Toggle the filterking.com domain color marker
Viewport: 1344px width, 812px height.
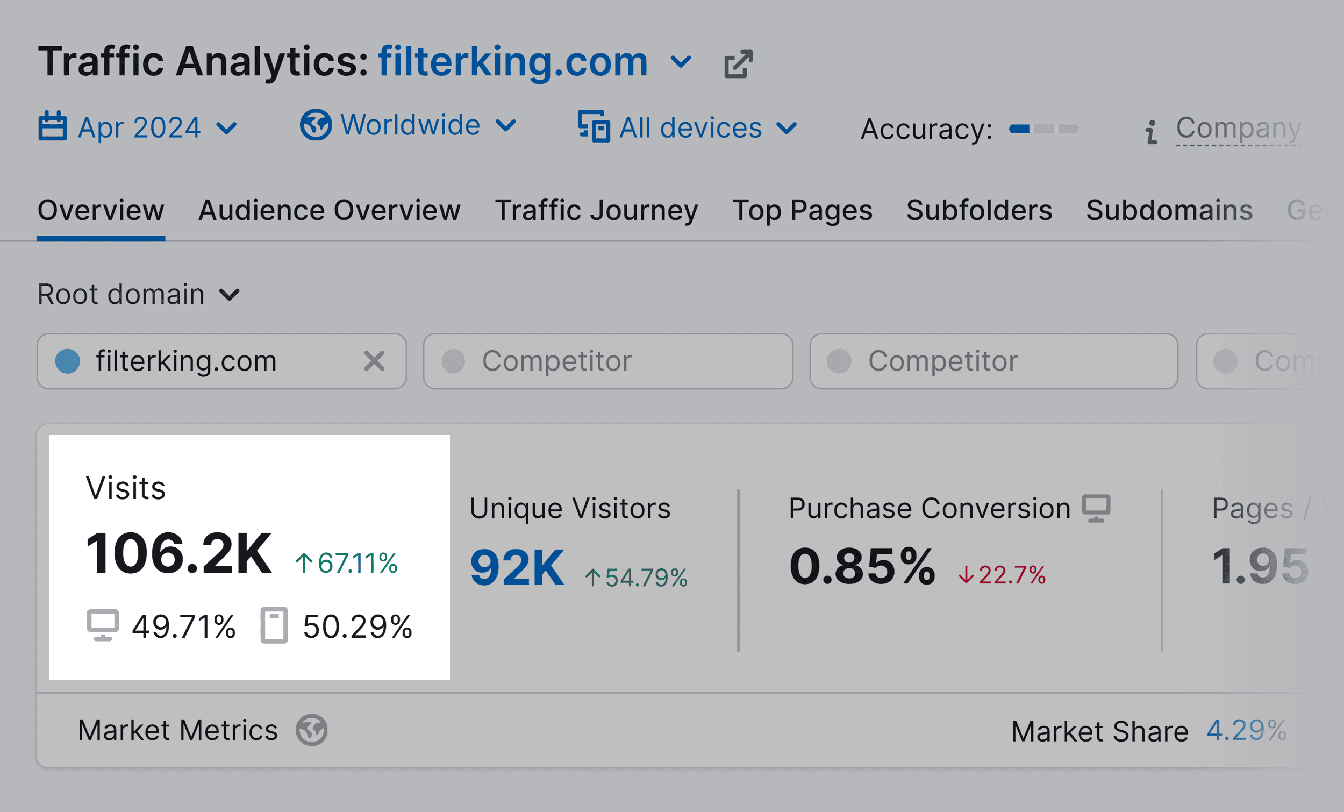(x=68, y=361)
